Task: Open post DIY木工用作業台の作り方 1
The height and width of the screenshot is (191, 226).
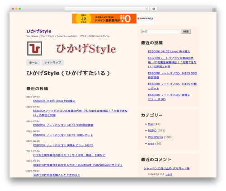Action: 69,155
